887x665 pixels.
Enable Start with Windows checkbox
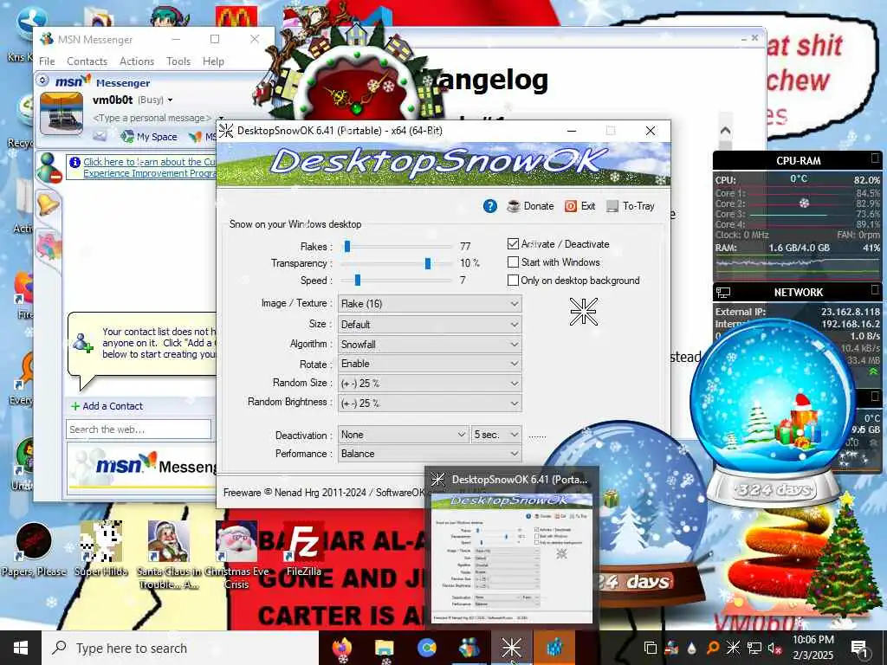point(513,261)
